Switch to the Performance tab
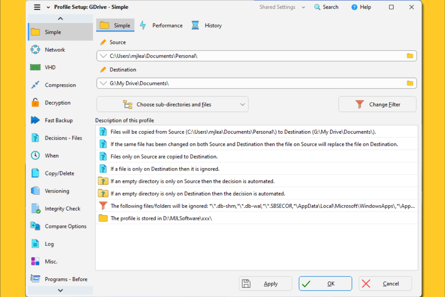 click(161, 25)
